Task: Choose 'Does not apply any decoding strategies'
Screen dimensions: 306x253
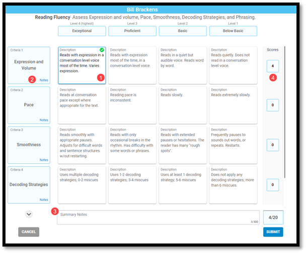Action: [233, 185]
